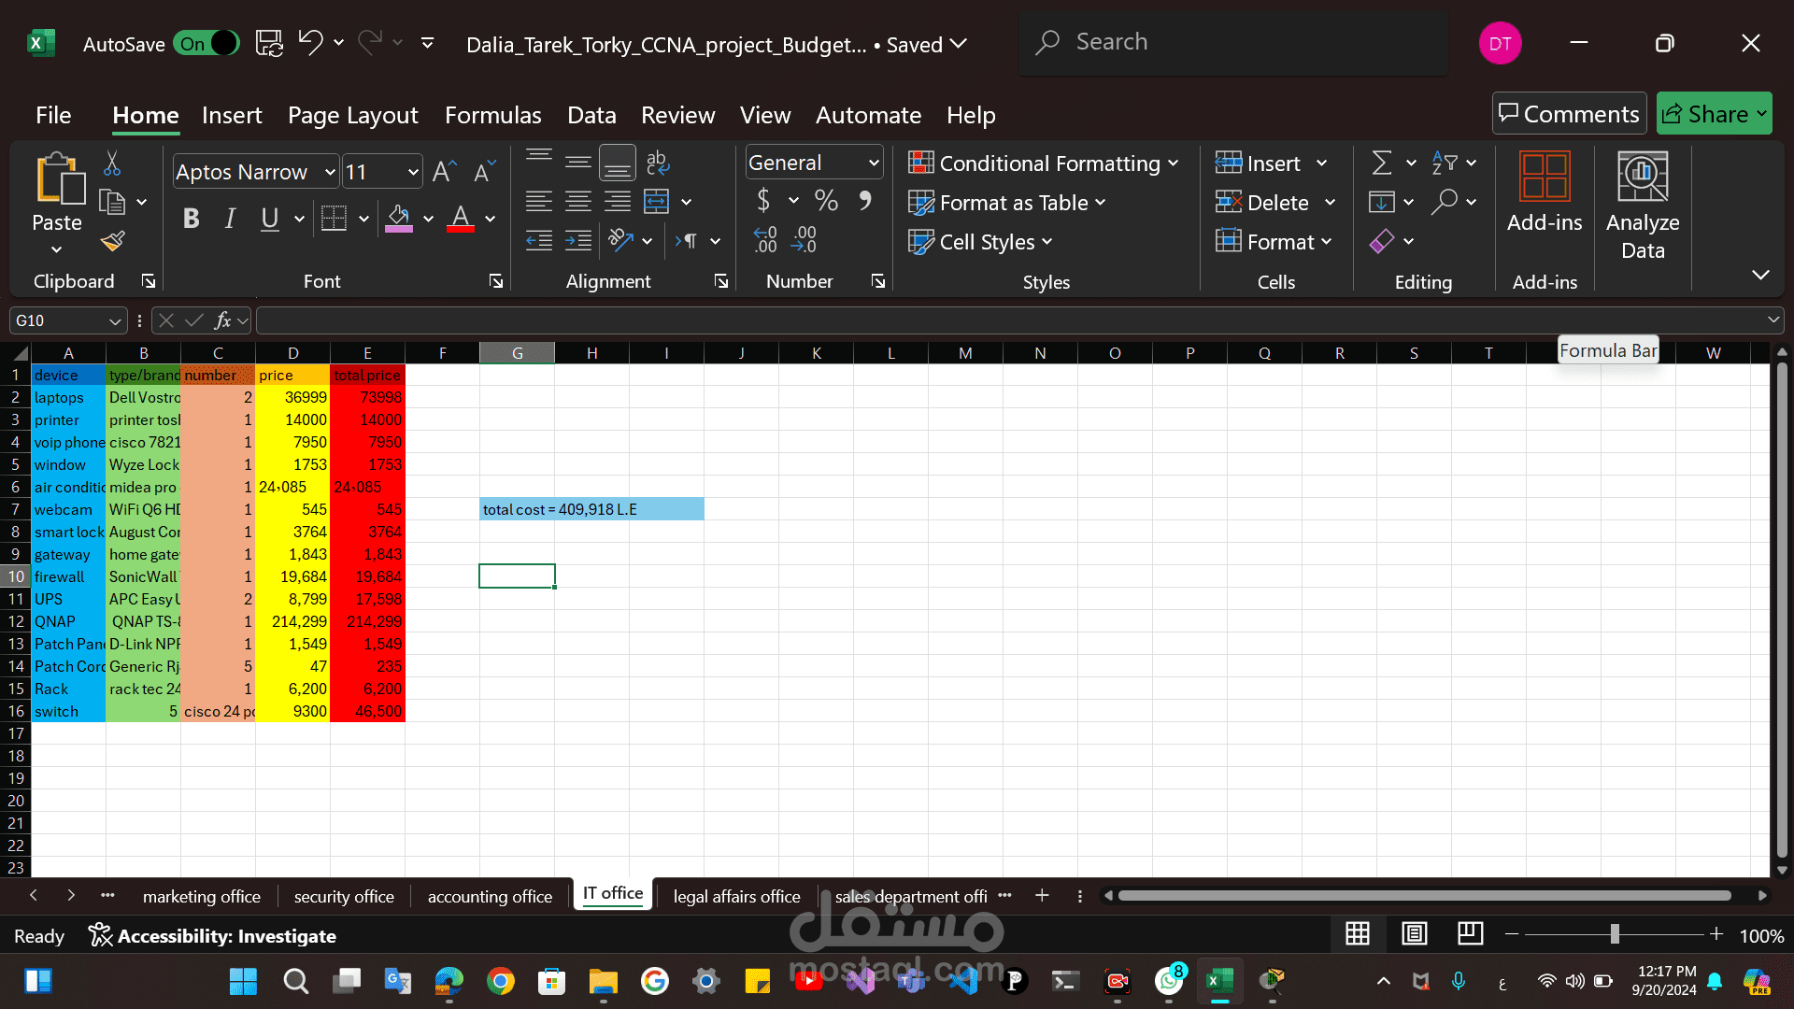Viewport: 1794px width, 1009px height.
Task: Click the Merge and Center icon
Action: pyautogui.click(x=657, y=202)
